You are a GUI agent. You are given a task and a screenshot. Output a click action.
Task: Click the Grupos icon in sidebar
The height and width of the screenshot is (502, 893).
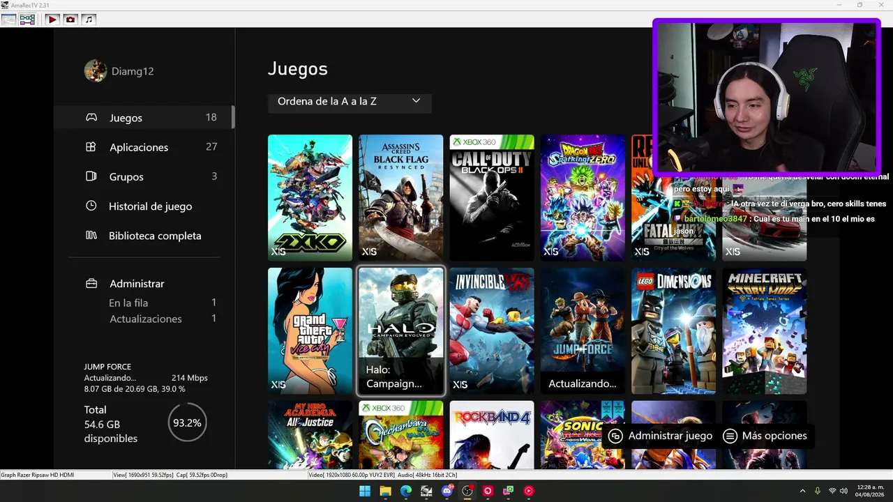pos(91,176)
